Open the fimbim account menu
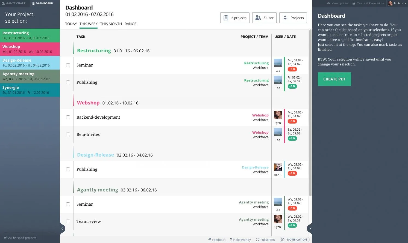 point(397,3)
